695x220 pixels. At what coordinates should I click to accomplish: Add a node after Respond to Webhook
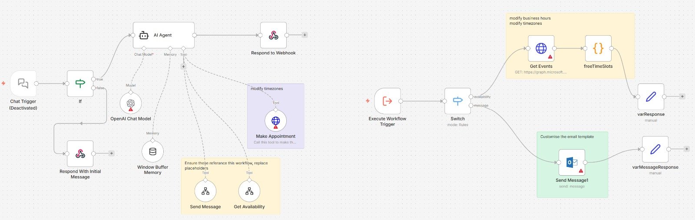coord(304,35)
